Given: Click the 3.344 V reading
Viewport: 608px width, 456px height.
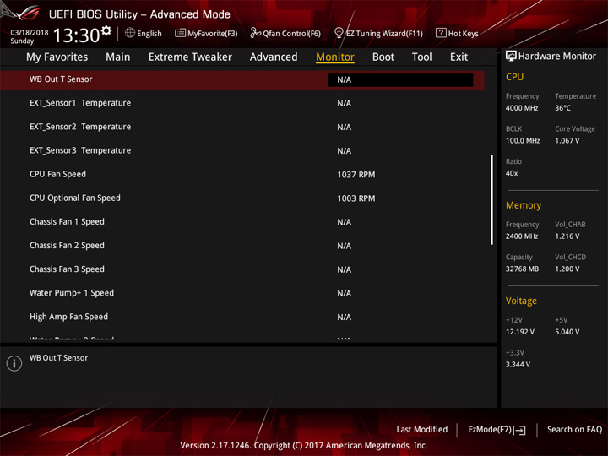Looking at the screenshot, I should [x=518, y=365].
